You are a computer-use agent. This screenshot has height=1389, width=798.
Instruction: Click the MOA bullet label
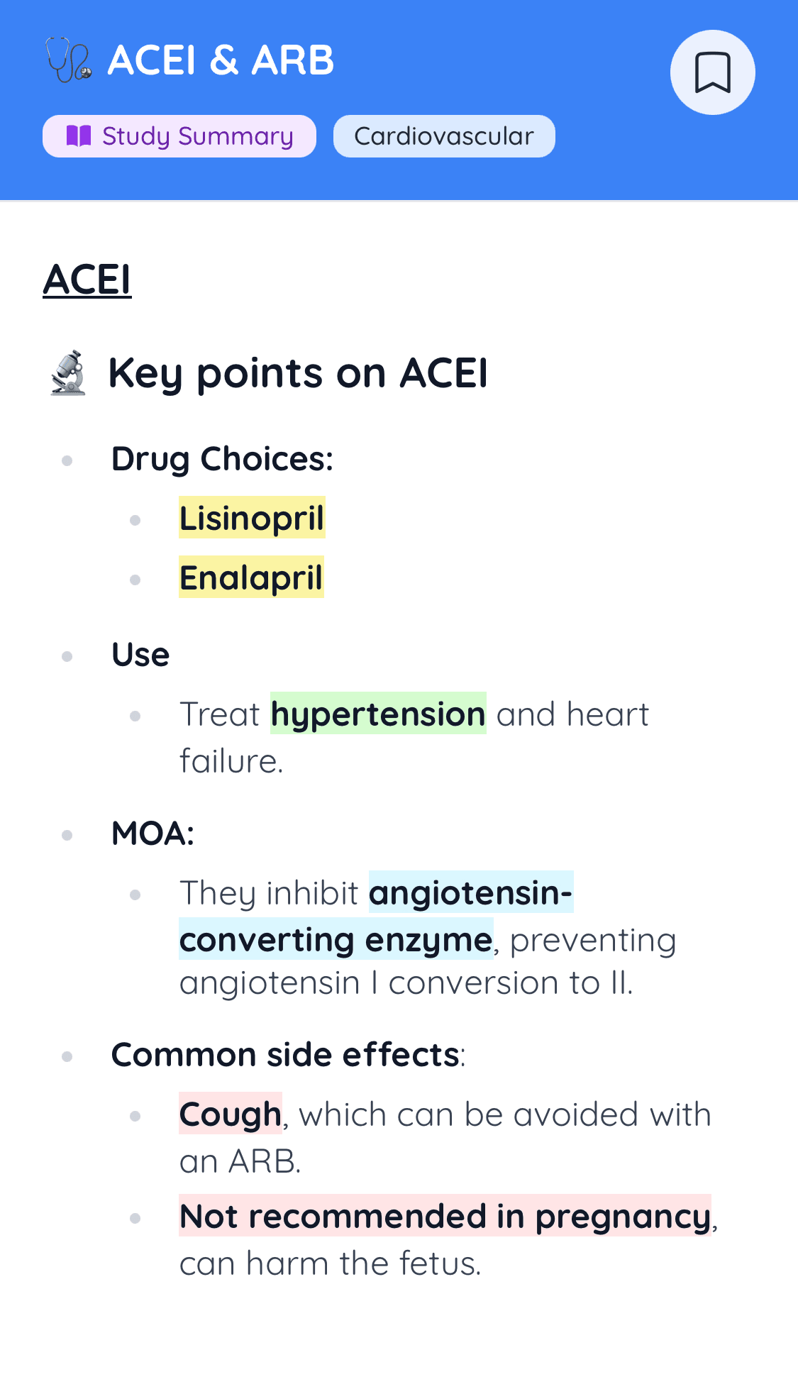[153, 833]
